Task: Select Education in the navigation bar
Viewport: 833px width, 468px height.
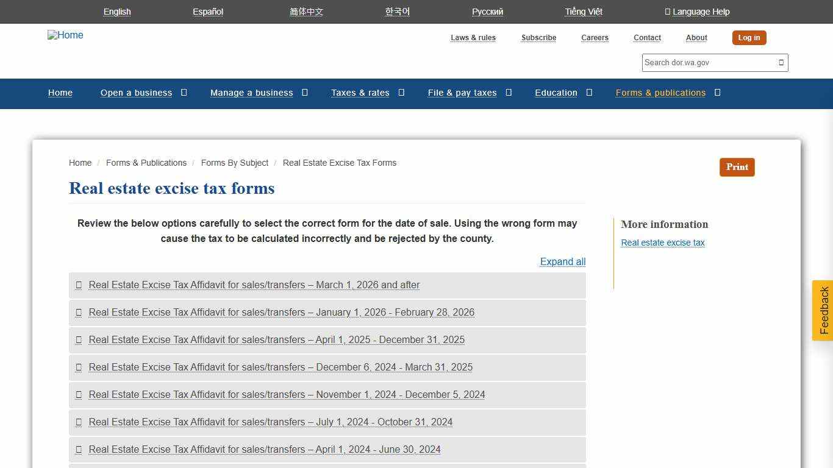Action: pos(556,93)
